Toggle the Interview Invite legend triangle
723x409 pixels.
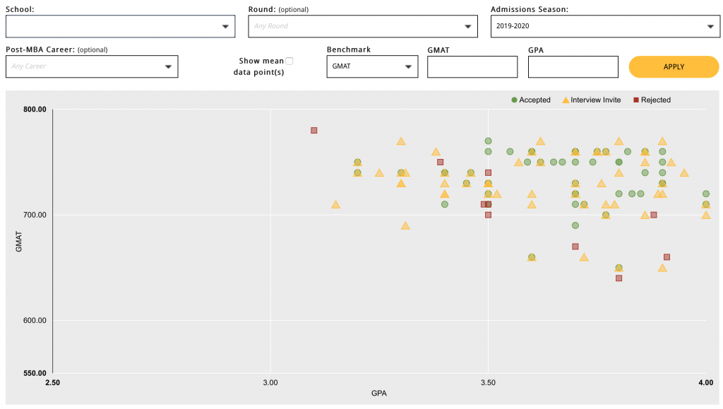[565, 100]
